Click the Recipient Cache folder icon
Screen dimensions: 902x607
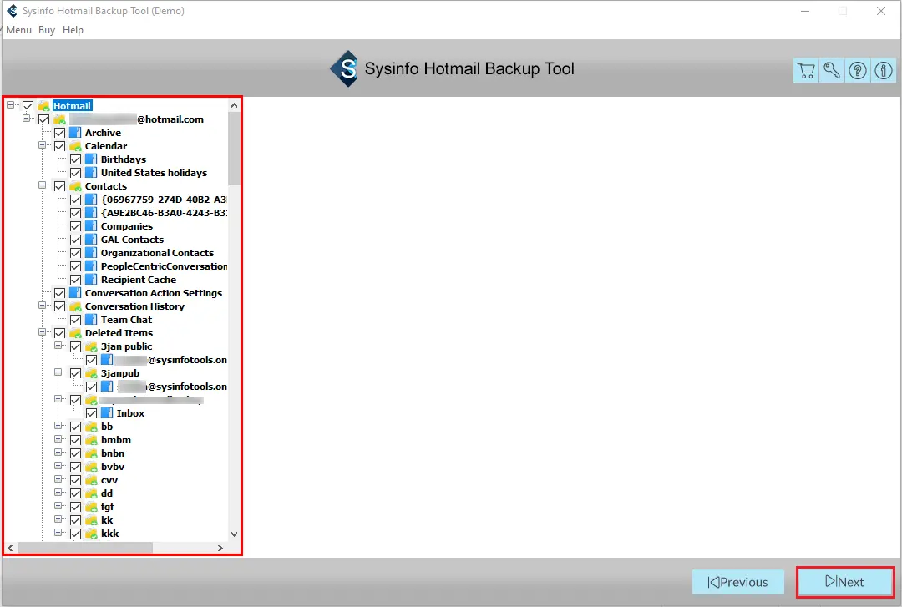pyautogui.click(x=91, y=279)
